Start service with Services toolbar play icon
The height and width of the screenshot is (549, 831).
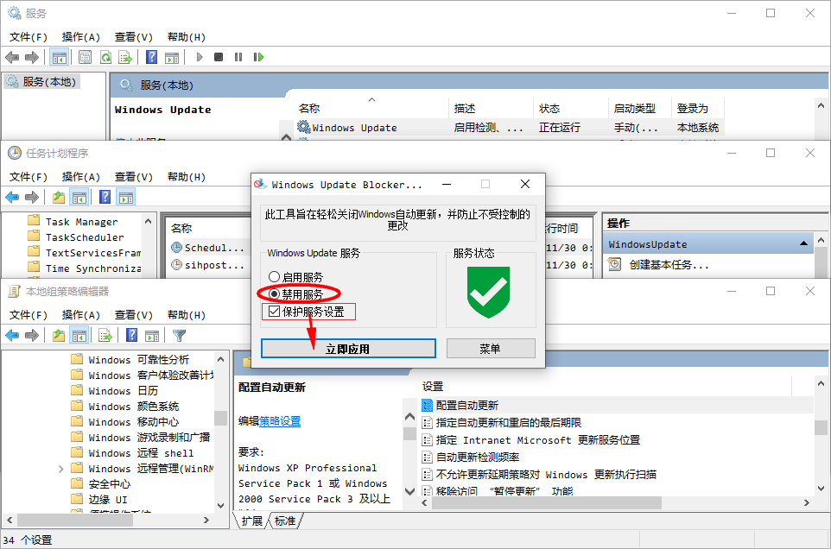(200, 57)
